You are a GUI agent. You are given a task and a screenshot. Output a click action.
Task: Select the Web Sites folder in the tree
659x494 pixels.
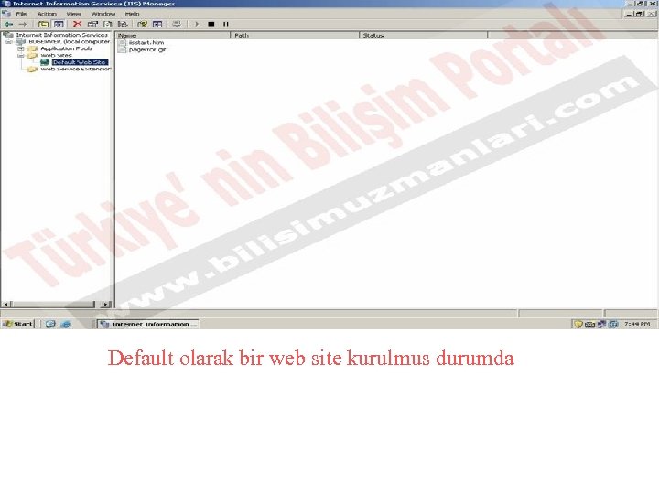[x=57, y=56]
